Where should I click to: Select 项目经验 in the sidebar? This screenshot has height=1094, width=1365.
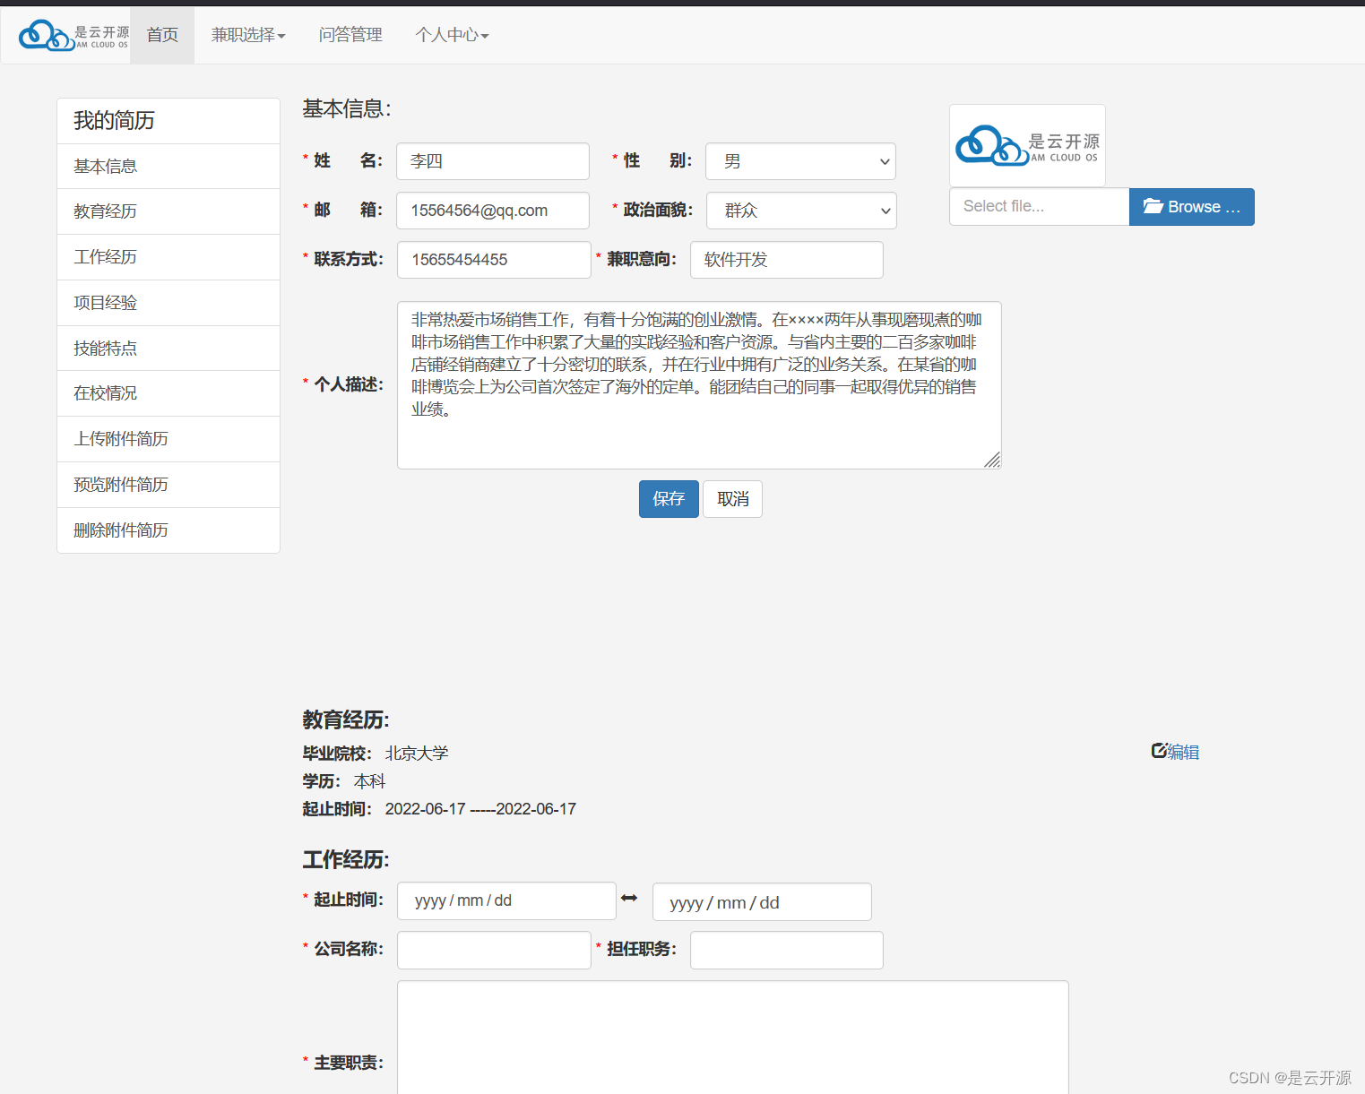point(168,303)
